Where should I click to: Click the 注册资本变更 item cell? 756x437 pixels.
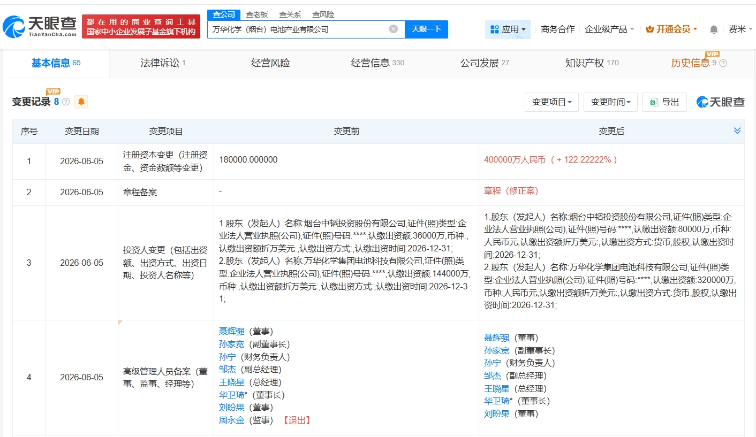click(166, 162)
